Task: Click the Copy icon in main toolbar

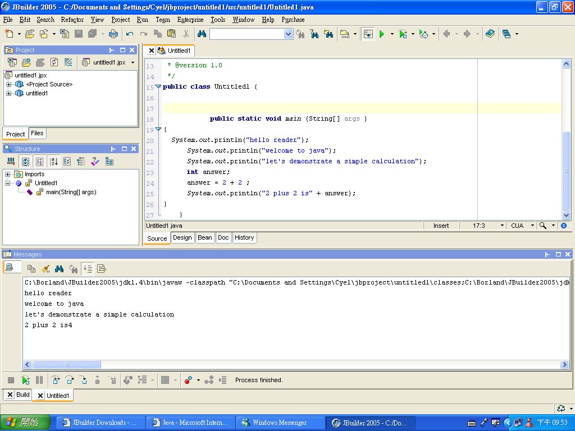Action: coord(158,34)
